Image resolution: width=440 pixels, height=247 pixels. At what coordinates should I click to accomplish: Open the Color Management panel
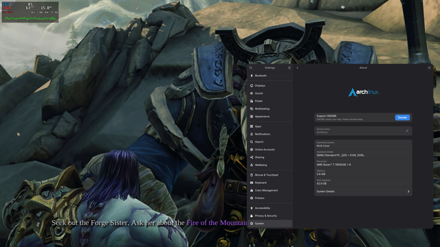[x=270, y=190]
